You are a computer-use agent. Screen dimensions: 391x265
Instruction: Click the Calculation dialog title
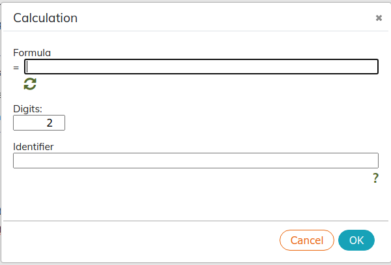(46, 18)
